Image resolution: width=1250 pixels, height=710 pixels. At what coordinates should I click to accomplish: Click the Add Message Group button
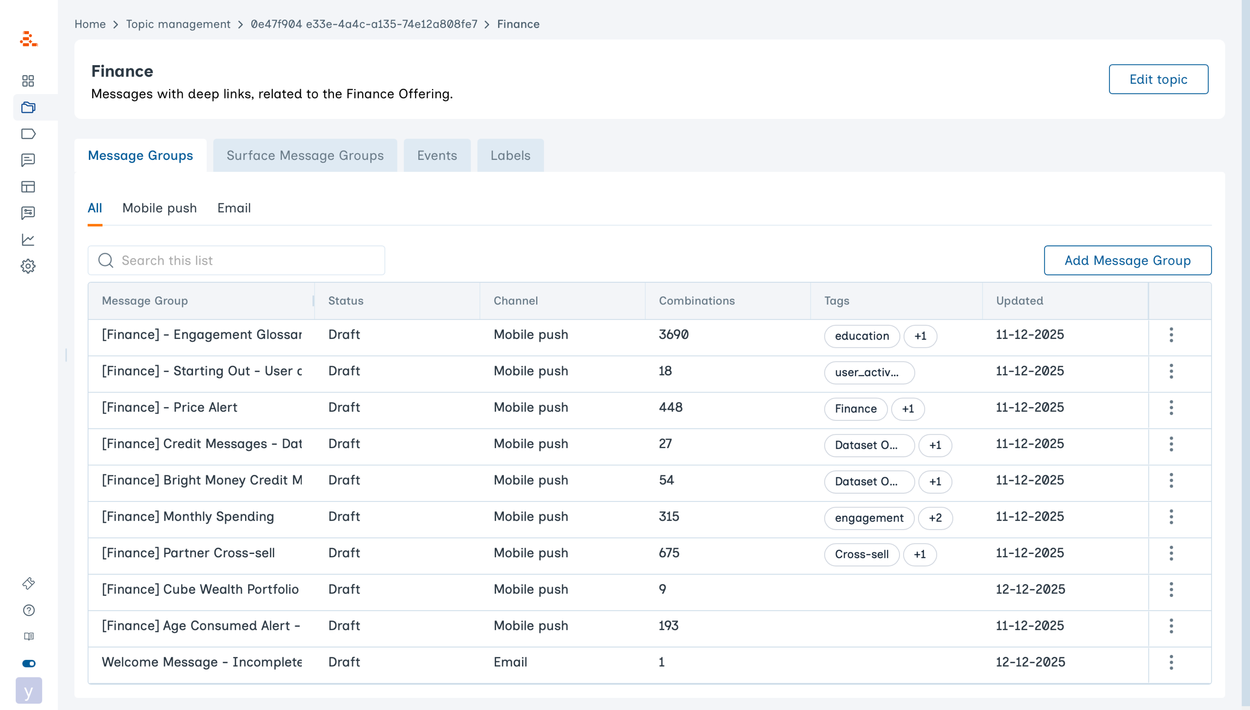(x=1127, y=261)
